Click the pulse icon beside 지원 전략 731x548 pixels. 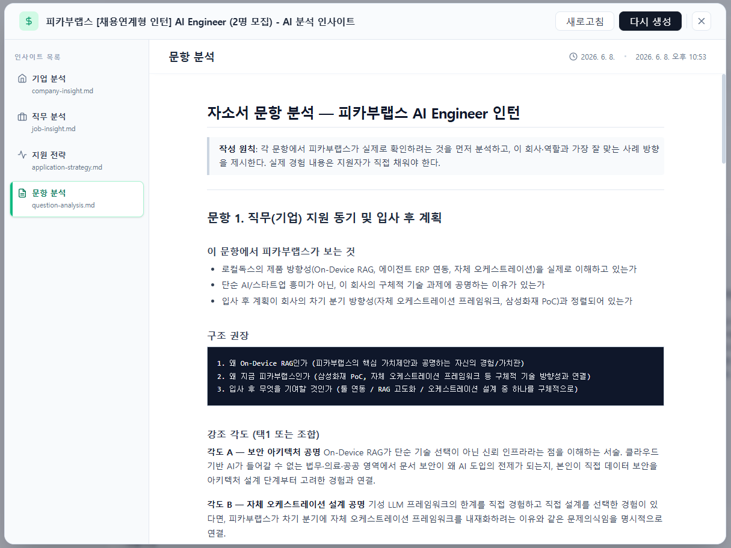coord(22,155)
